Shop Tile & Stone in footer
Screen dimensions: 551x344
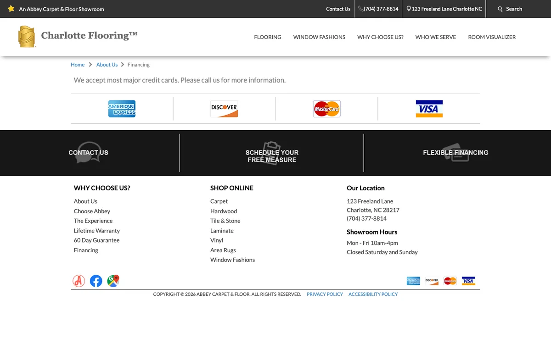[225, 221]
